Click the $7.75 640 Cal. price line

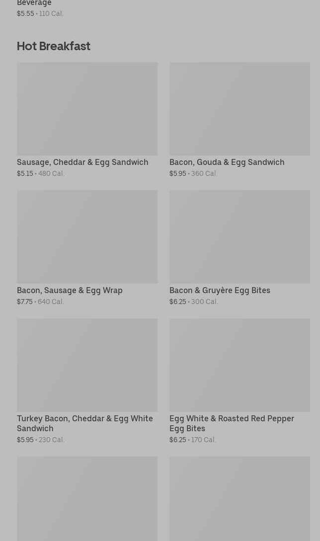click(x=40, y=302)
